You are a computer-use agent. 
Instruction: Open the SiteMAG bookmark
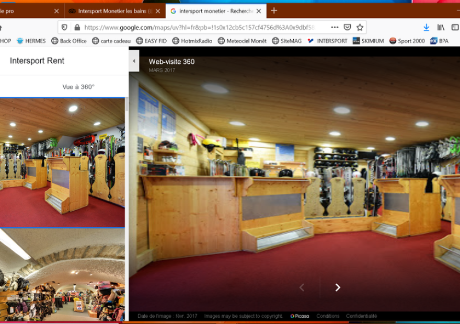pyautogui.click(x=286, y=41)
